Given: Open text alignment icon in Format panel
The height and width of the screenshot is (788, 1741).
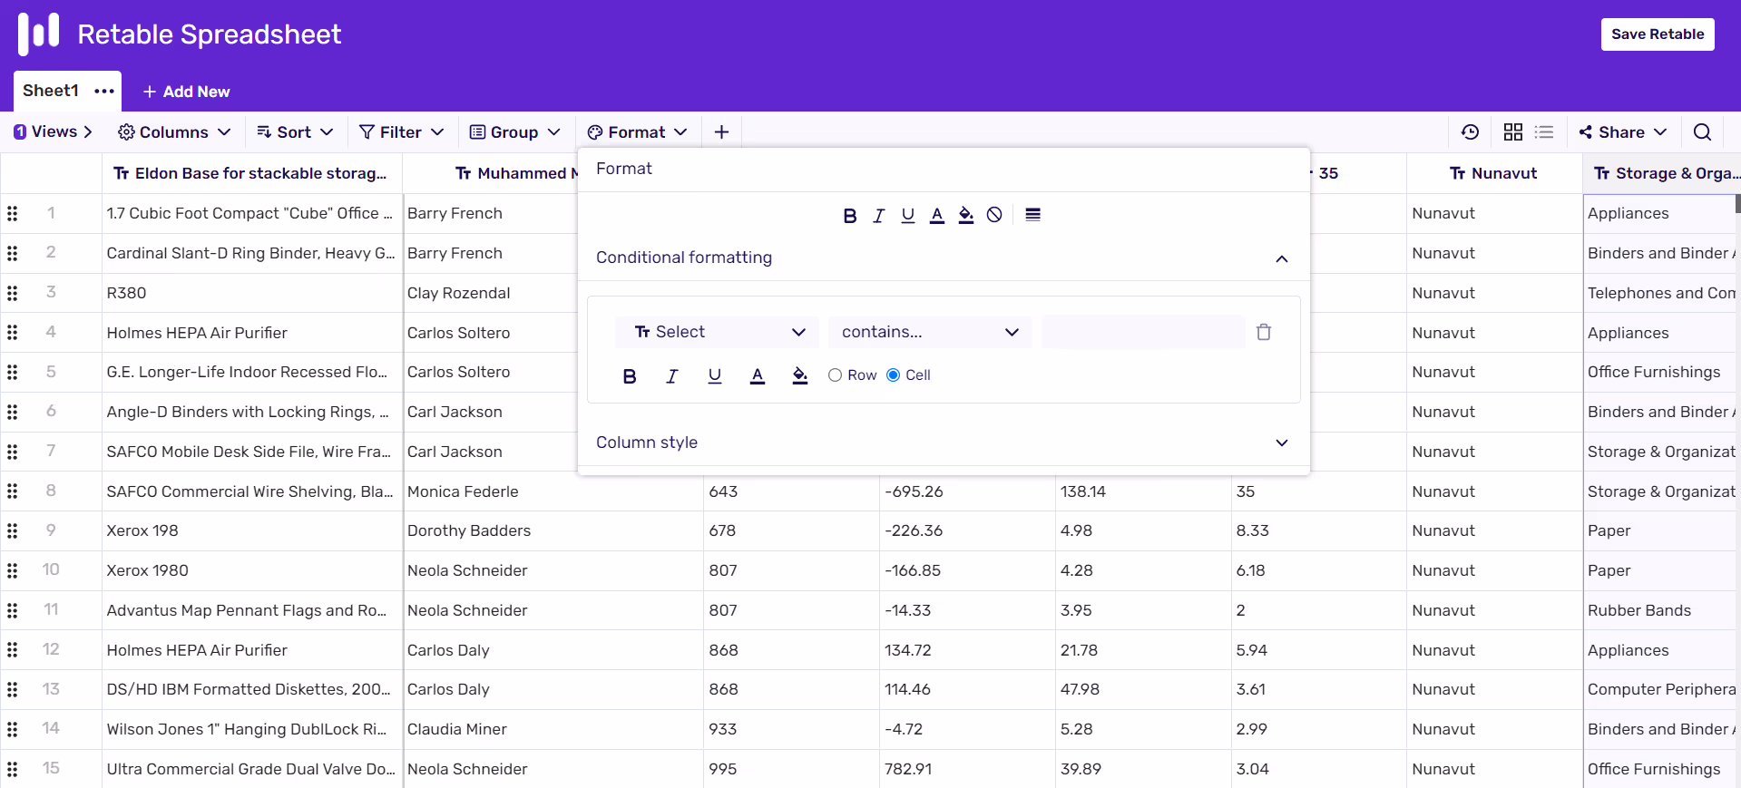Looking at the screenshot, I should (1032, 215).
